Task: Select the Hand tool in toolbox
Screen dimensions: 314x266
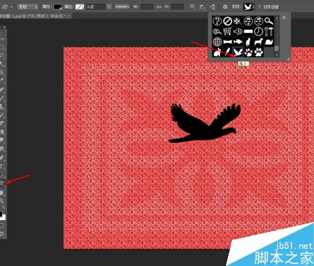Action: click(x=2, y=192)
